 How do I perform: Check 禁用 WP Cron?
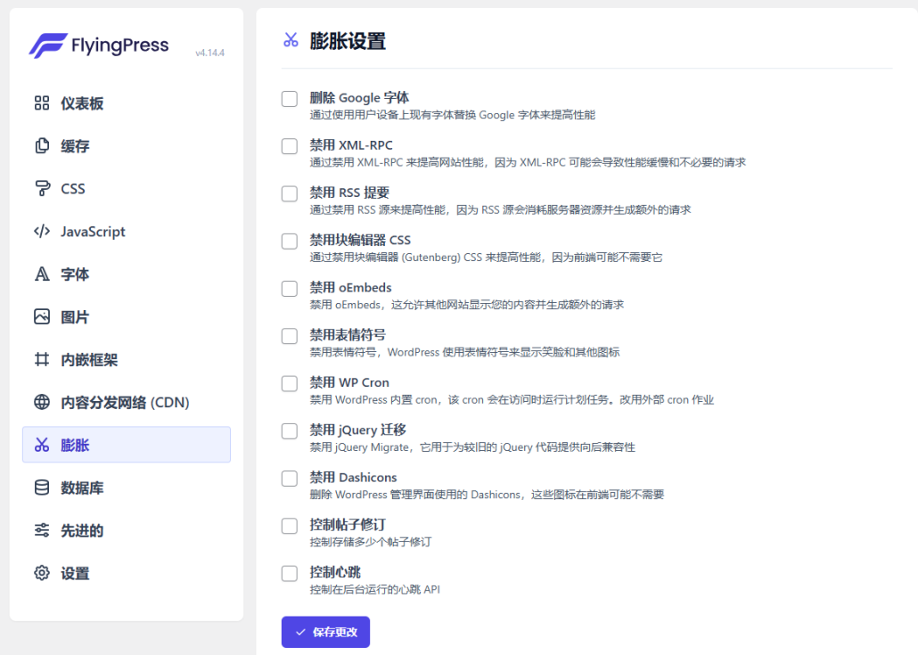289,383
